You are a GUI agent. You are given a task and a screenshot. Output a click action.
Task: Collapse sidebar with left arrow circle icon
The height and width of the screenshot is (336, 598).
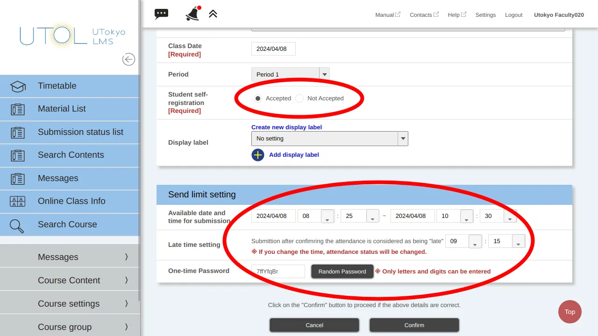coord(128,59)
